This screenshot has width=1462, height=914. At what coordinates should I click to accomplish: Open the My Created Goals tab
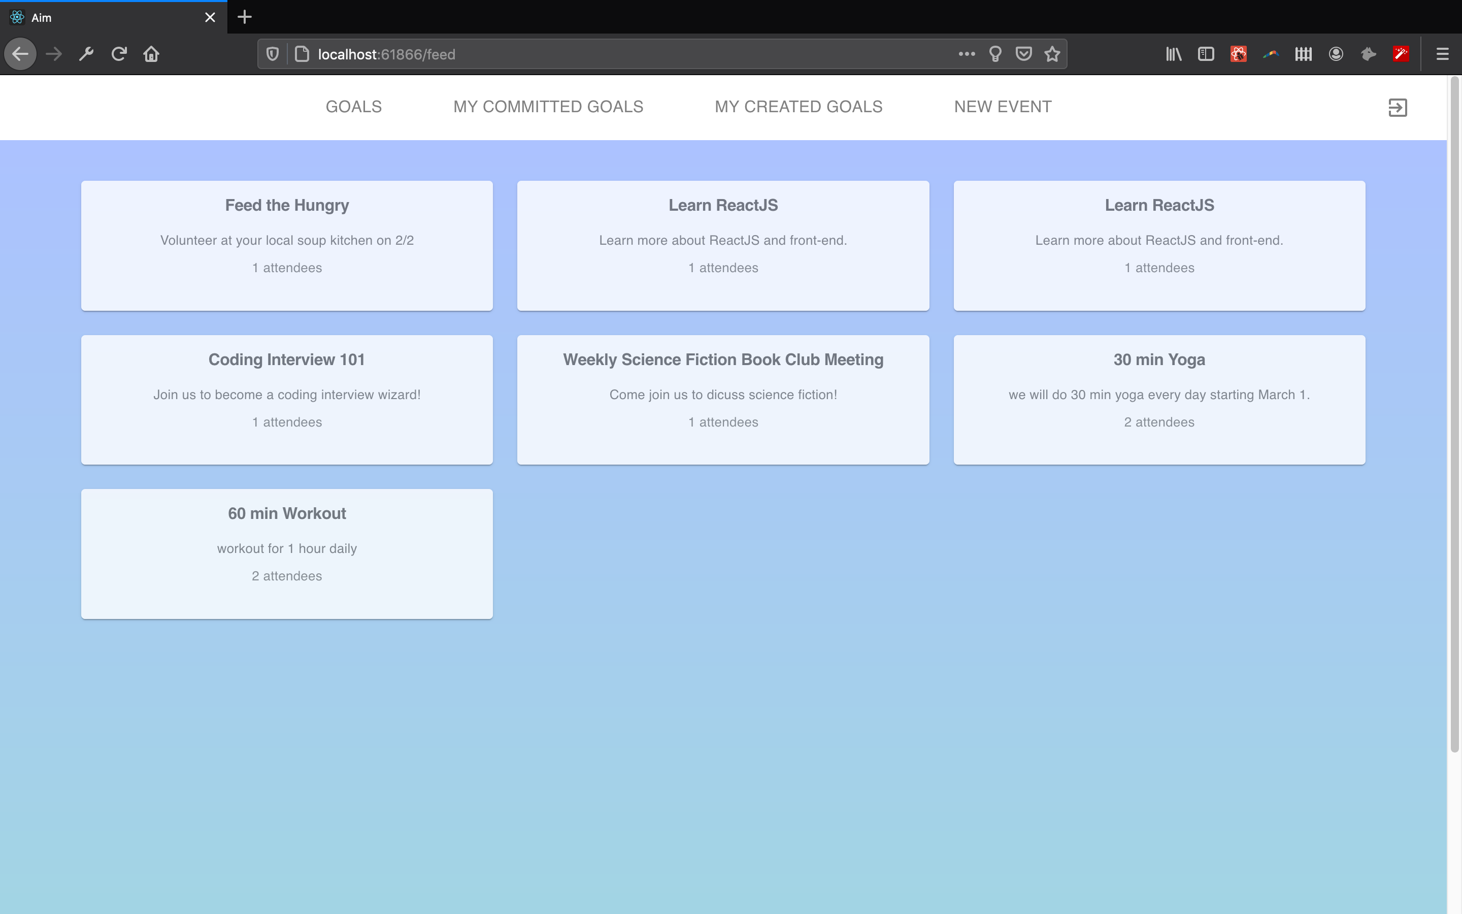pos(798,107)
